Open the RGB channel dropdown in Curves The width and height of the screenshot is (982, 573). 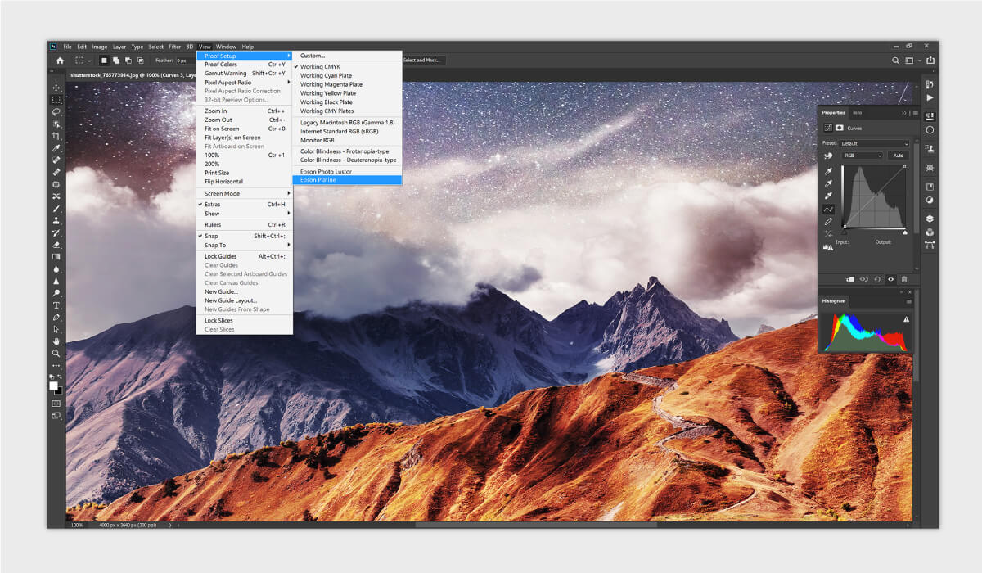point(862,155)
